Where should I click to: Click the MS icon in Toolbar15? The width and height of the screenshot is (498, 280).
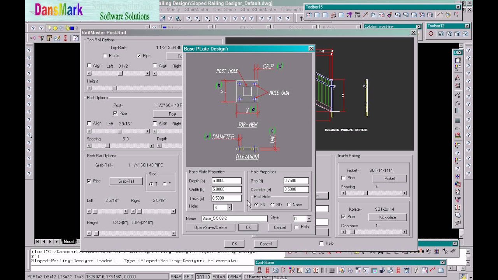pyautogui.click(x=430, y=15)
